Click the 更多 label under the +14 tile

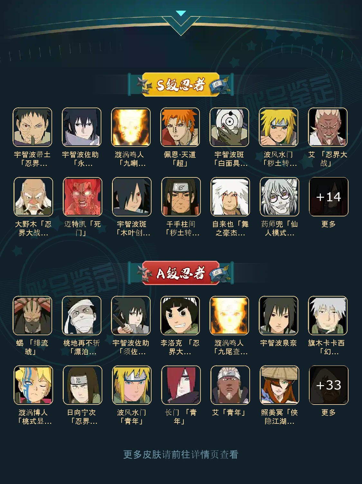coord(329,224)
